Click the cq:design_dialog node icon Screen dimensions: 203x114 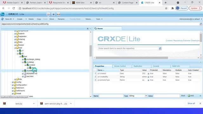tap(25, 59)
